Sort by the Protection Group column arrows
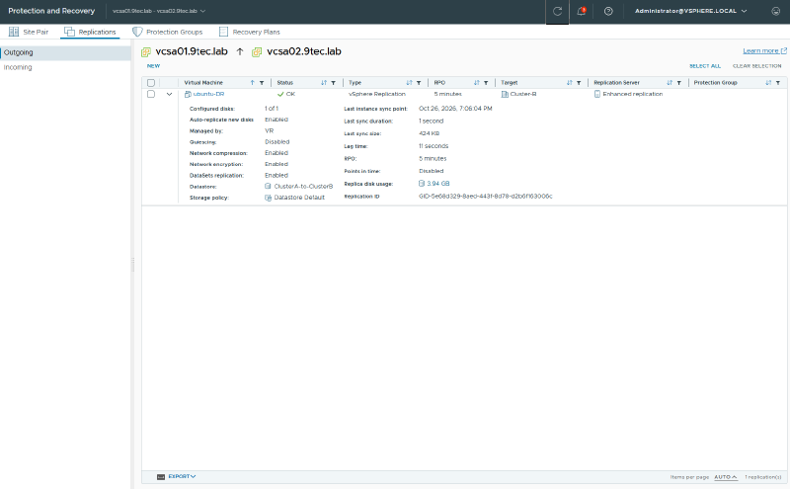The image size is (790, 489). click(x=768, y=83)
